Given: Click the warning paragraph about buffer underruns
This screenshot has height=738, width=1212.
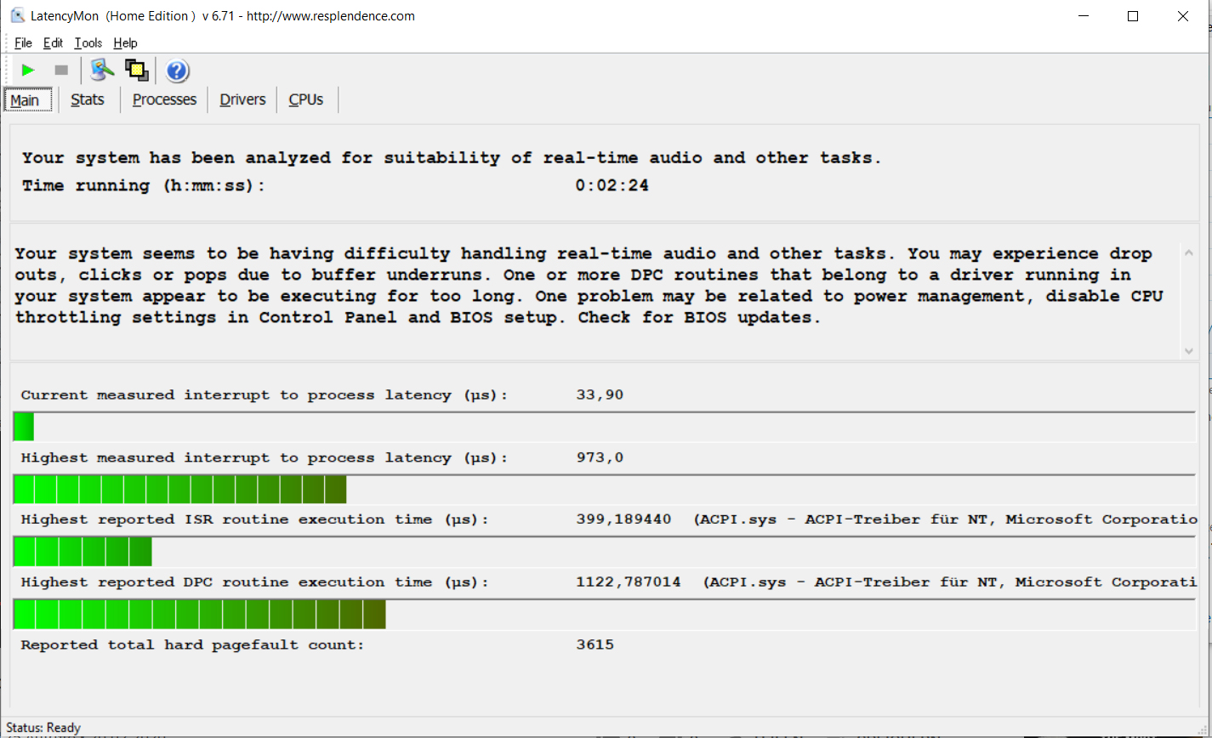Looking at the screenshot, I should 589,286.
